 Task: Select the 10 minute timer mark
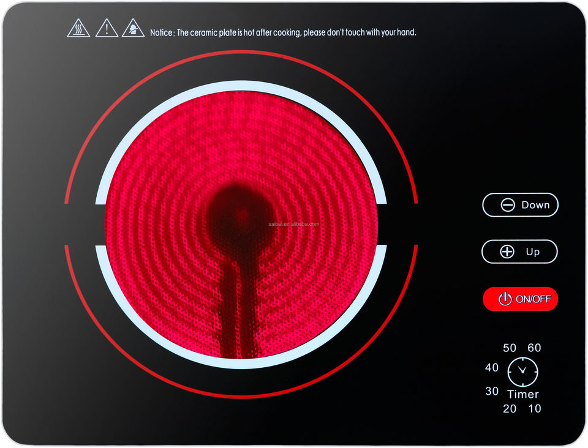click(x=535, y=409)
